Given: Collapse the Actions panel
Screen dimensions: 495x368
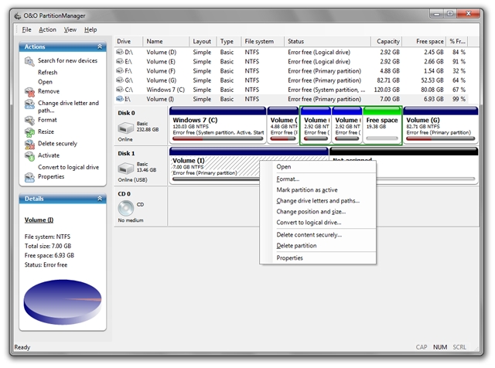Looking at the screenshot, I should coord(100,47).
